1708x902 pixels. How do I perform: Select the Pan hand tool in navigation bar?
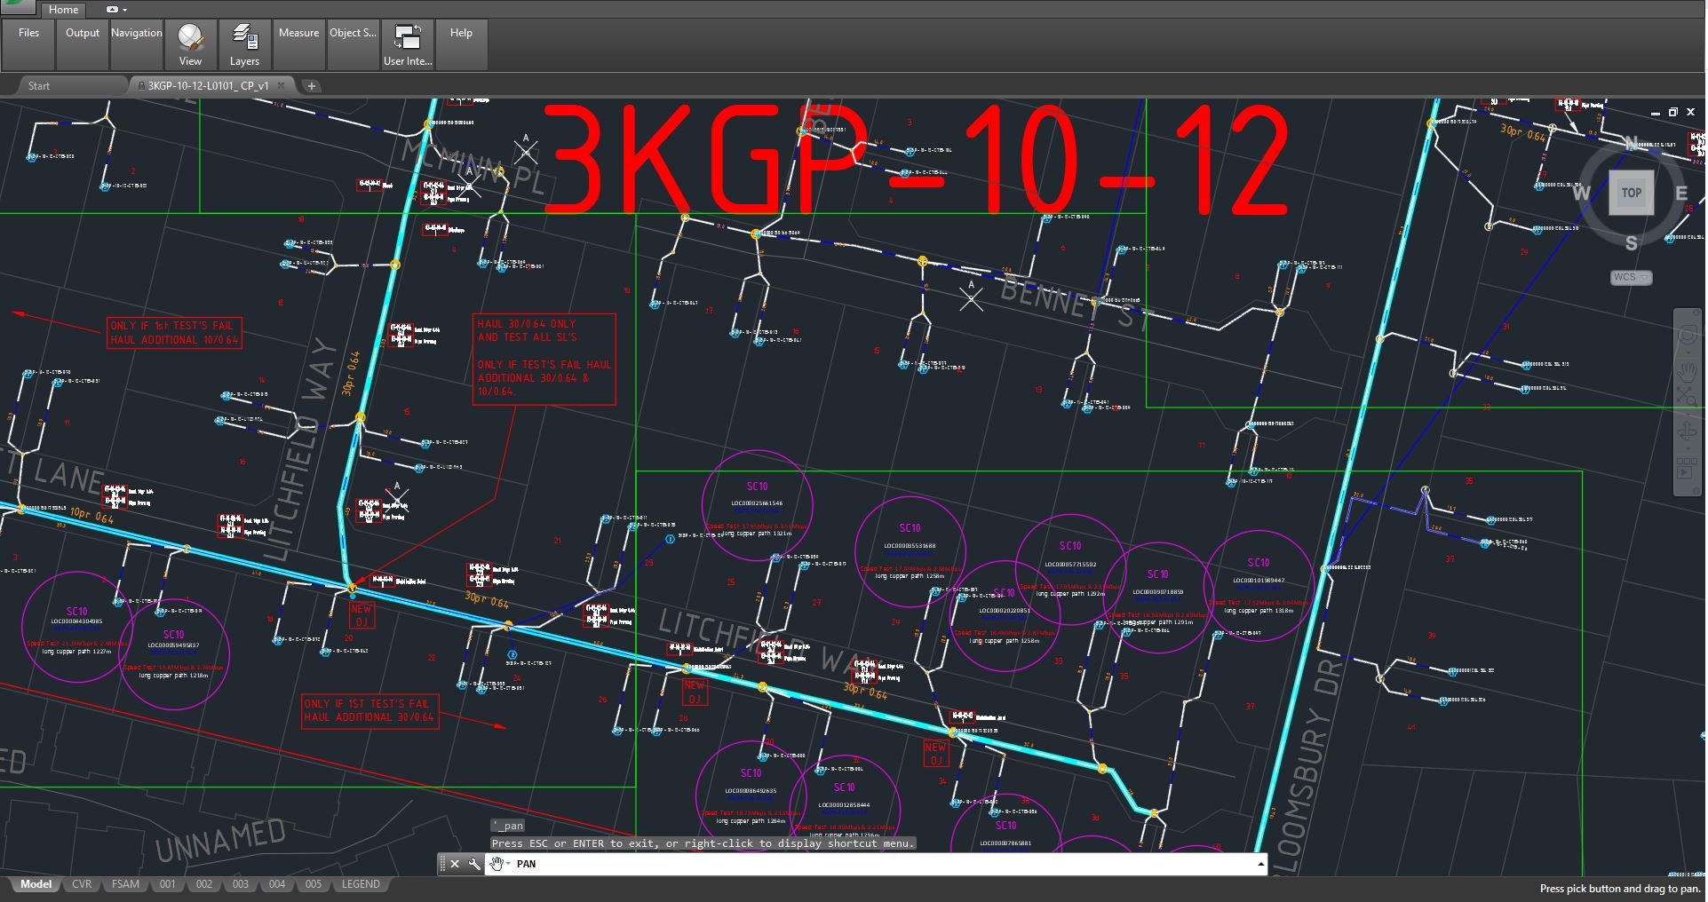click(x=1687, y=370)
